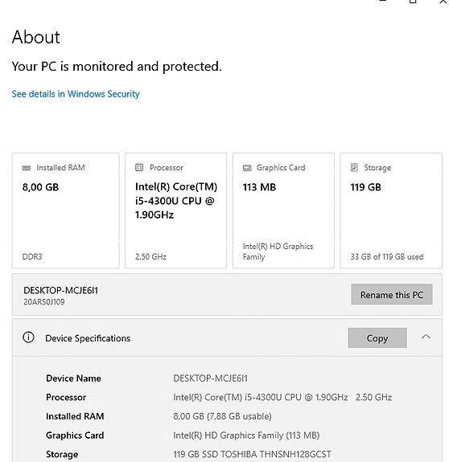Select the 33 GB of 119 GB used text
This screenshot has height=462, width=449.
387,256
